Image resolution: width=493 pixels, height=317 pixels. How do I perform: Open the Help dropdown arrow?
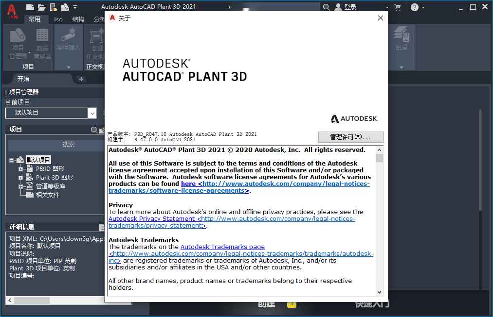tap(423, 7)
